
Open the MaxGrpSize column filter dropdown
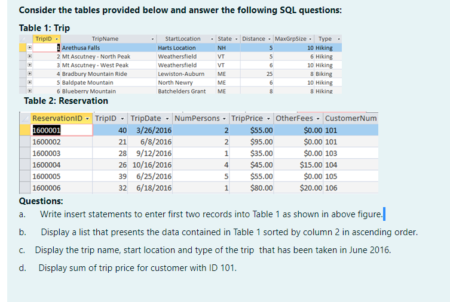coord(310,39)
